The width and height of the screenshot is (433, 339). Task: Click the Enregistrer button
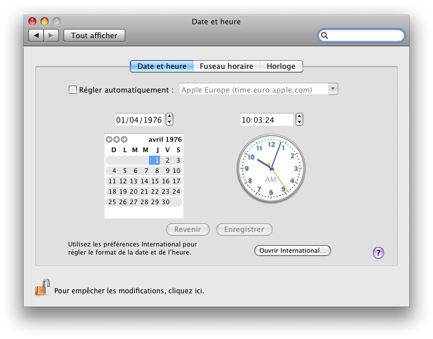[x=244, y=230]
